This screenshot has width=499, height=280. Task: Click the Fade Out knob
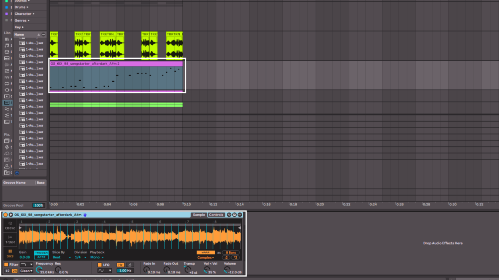click(x=167, y=269)
